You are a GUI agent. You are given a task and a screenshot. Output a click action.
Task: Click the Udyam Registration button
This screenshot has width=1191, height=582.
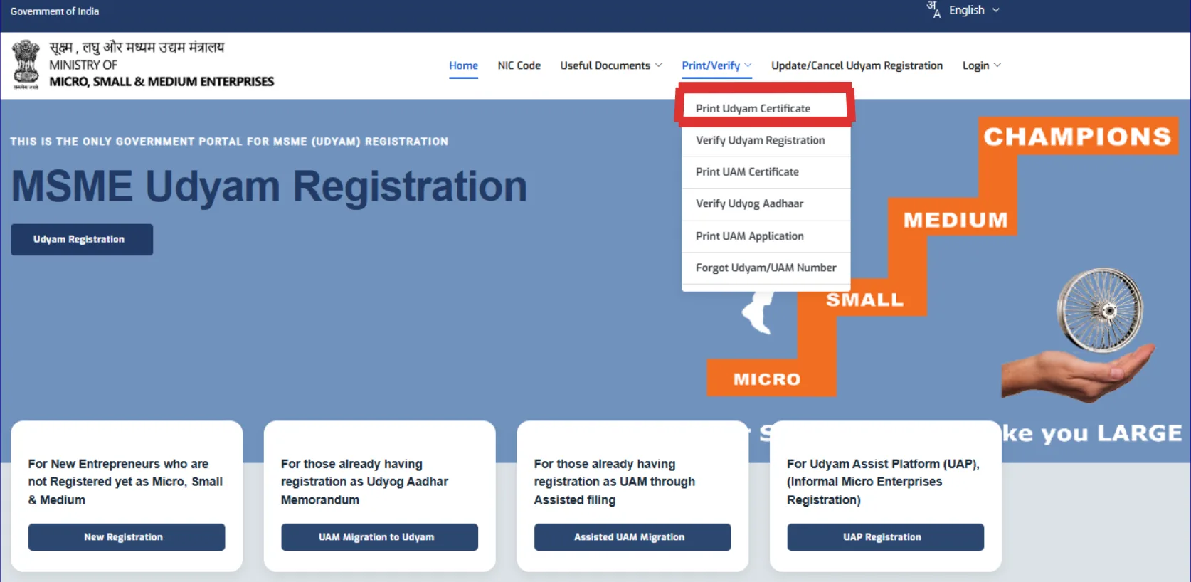point(82,239)
